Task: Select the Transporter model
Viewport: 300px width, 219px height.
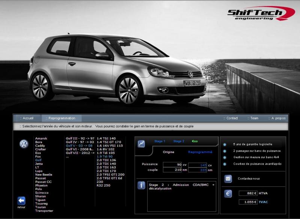Action: [44, 211]
